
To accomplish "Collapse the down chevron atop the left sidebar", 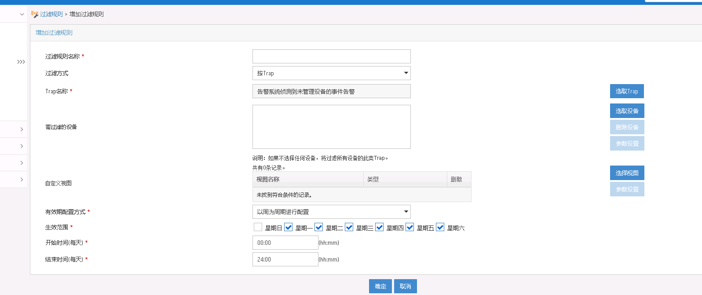I will [22, 15].
